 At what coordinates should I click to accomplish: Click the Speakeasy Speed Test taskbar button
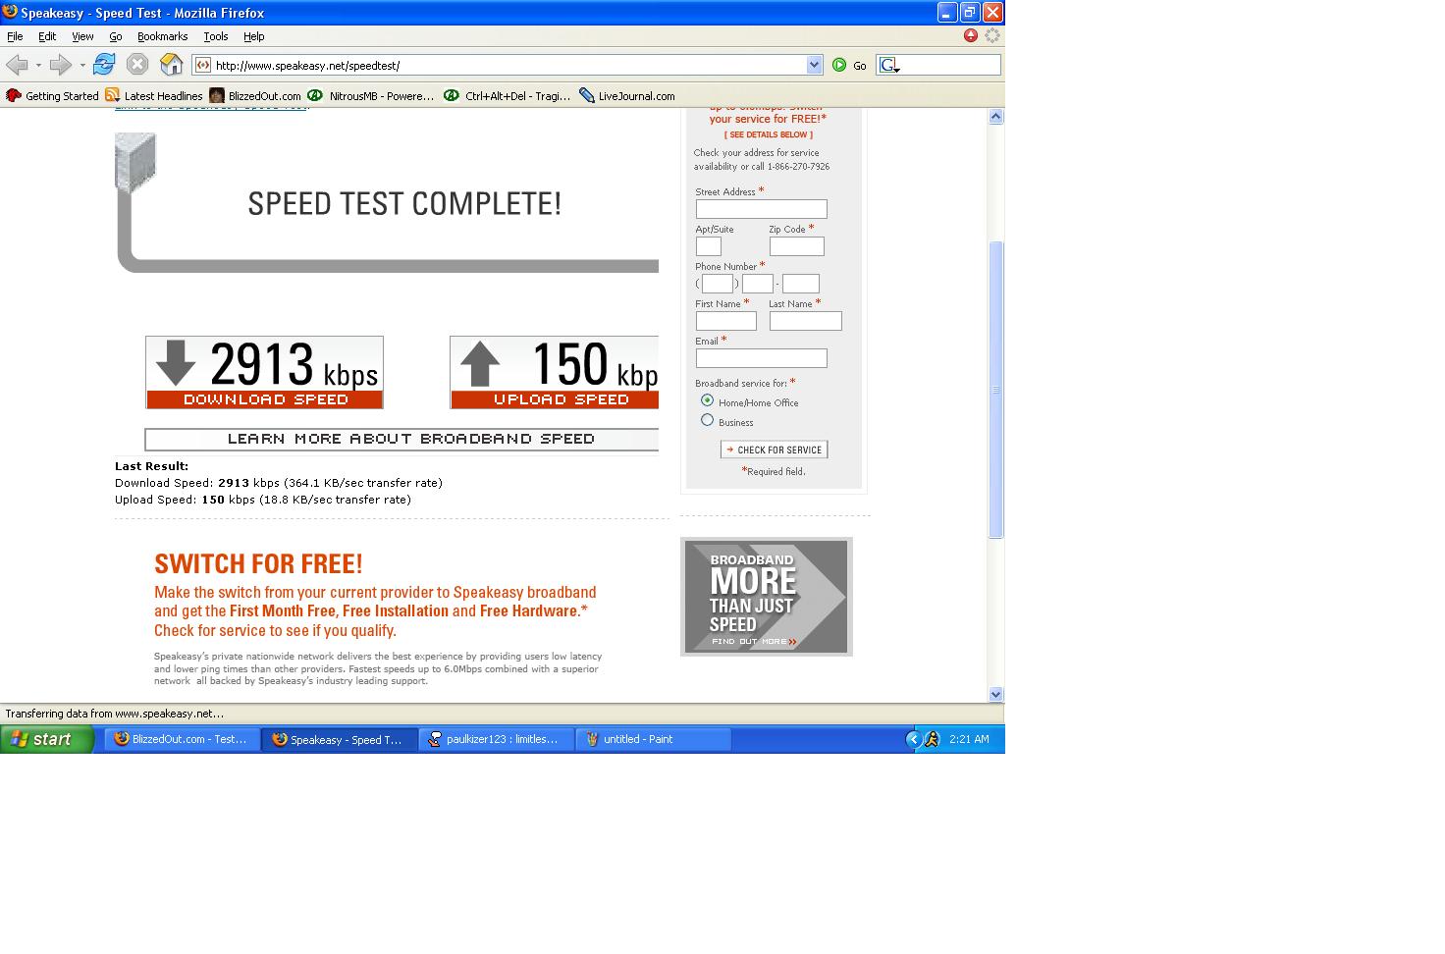coord(340,739)
